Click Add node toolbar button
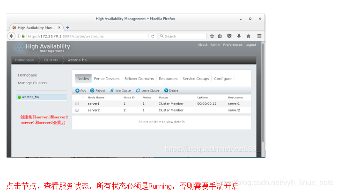Image resolution: width=338 pixels, height=191 pixels. [x=81, y=90]
